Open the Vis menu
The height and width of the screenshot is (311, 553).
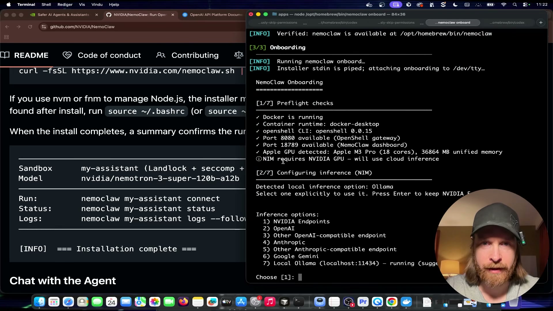click(x=82, y=4)
